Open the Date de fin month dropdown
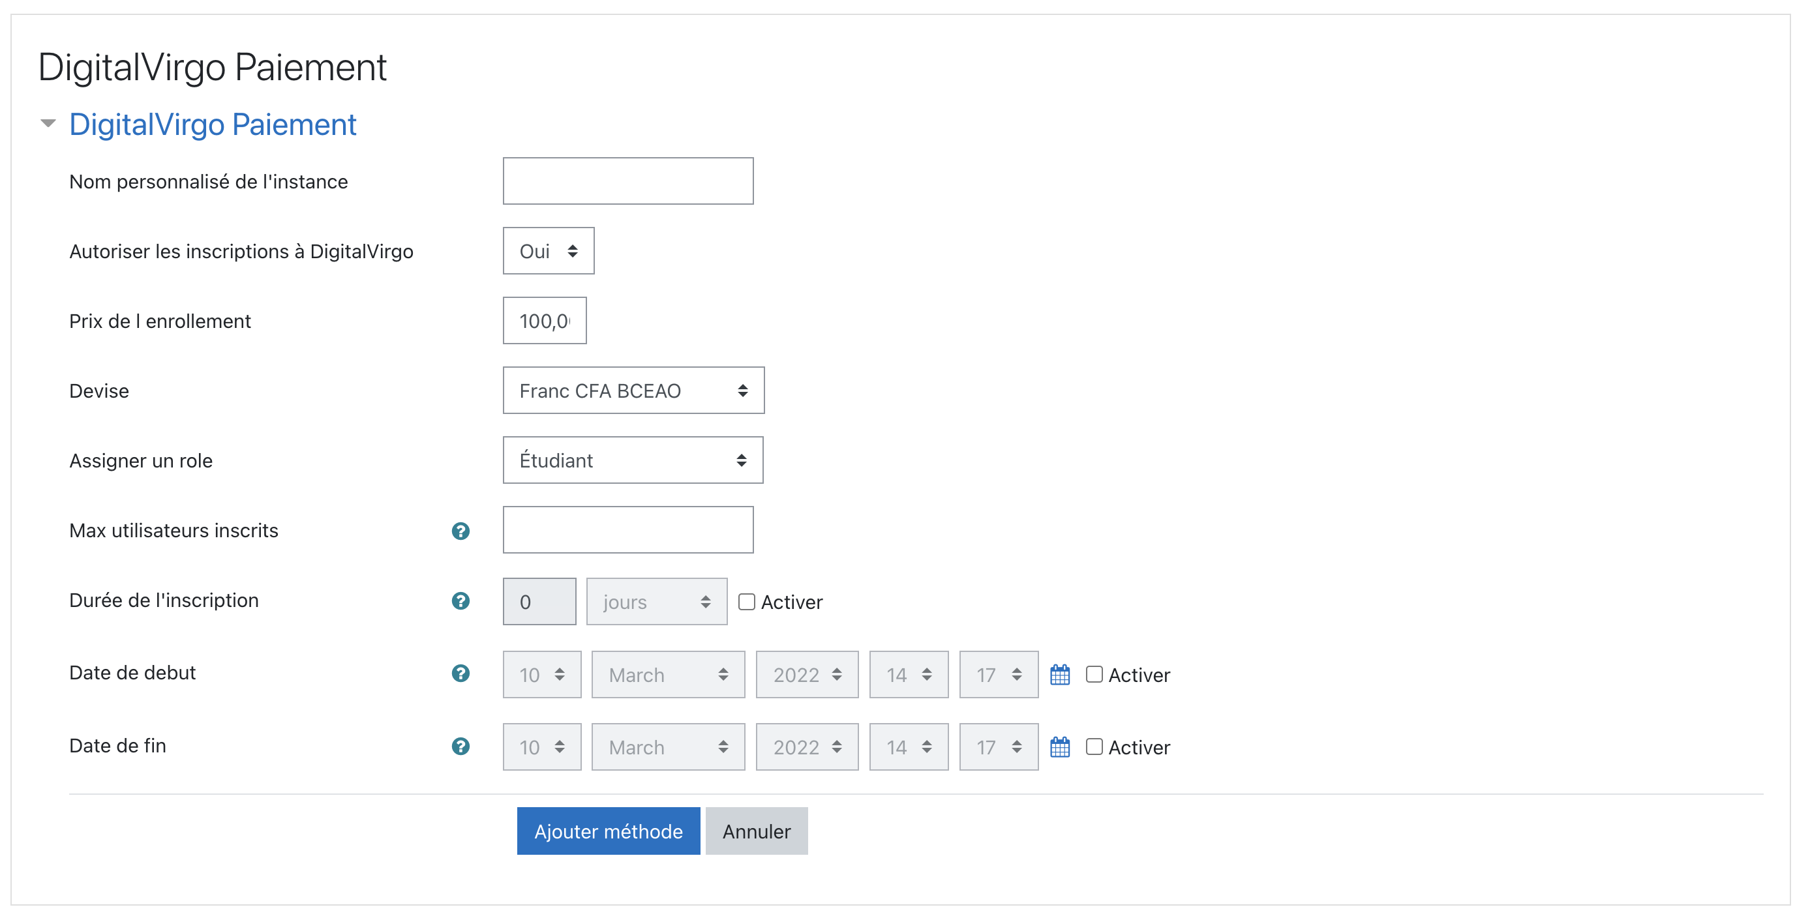This screenshot has width=1795, height=918. pos(667,747)
